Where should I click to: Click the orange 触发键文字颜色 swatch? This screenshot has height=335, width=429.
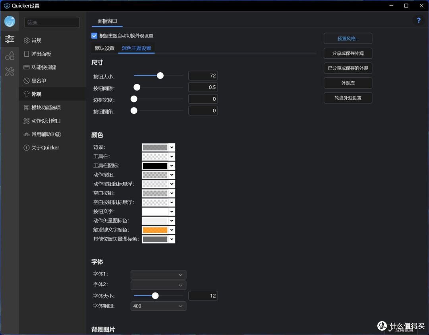tap(155, 230)
